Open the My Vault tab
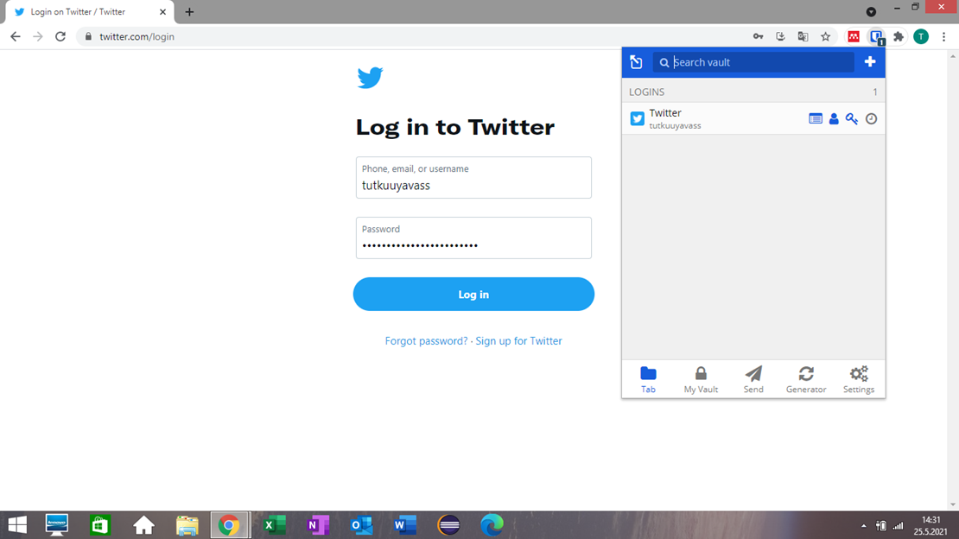The width and height of the screenshot is (959, 539). (x=701, y=379)
